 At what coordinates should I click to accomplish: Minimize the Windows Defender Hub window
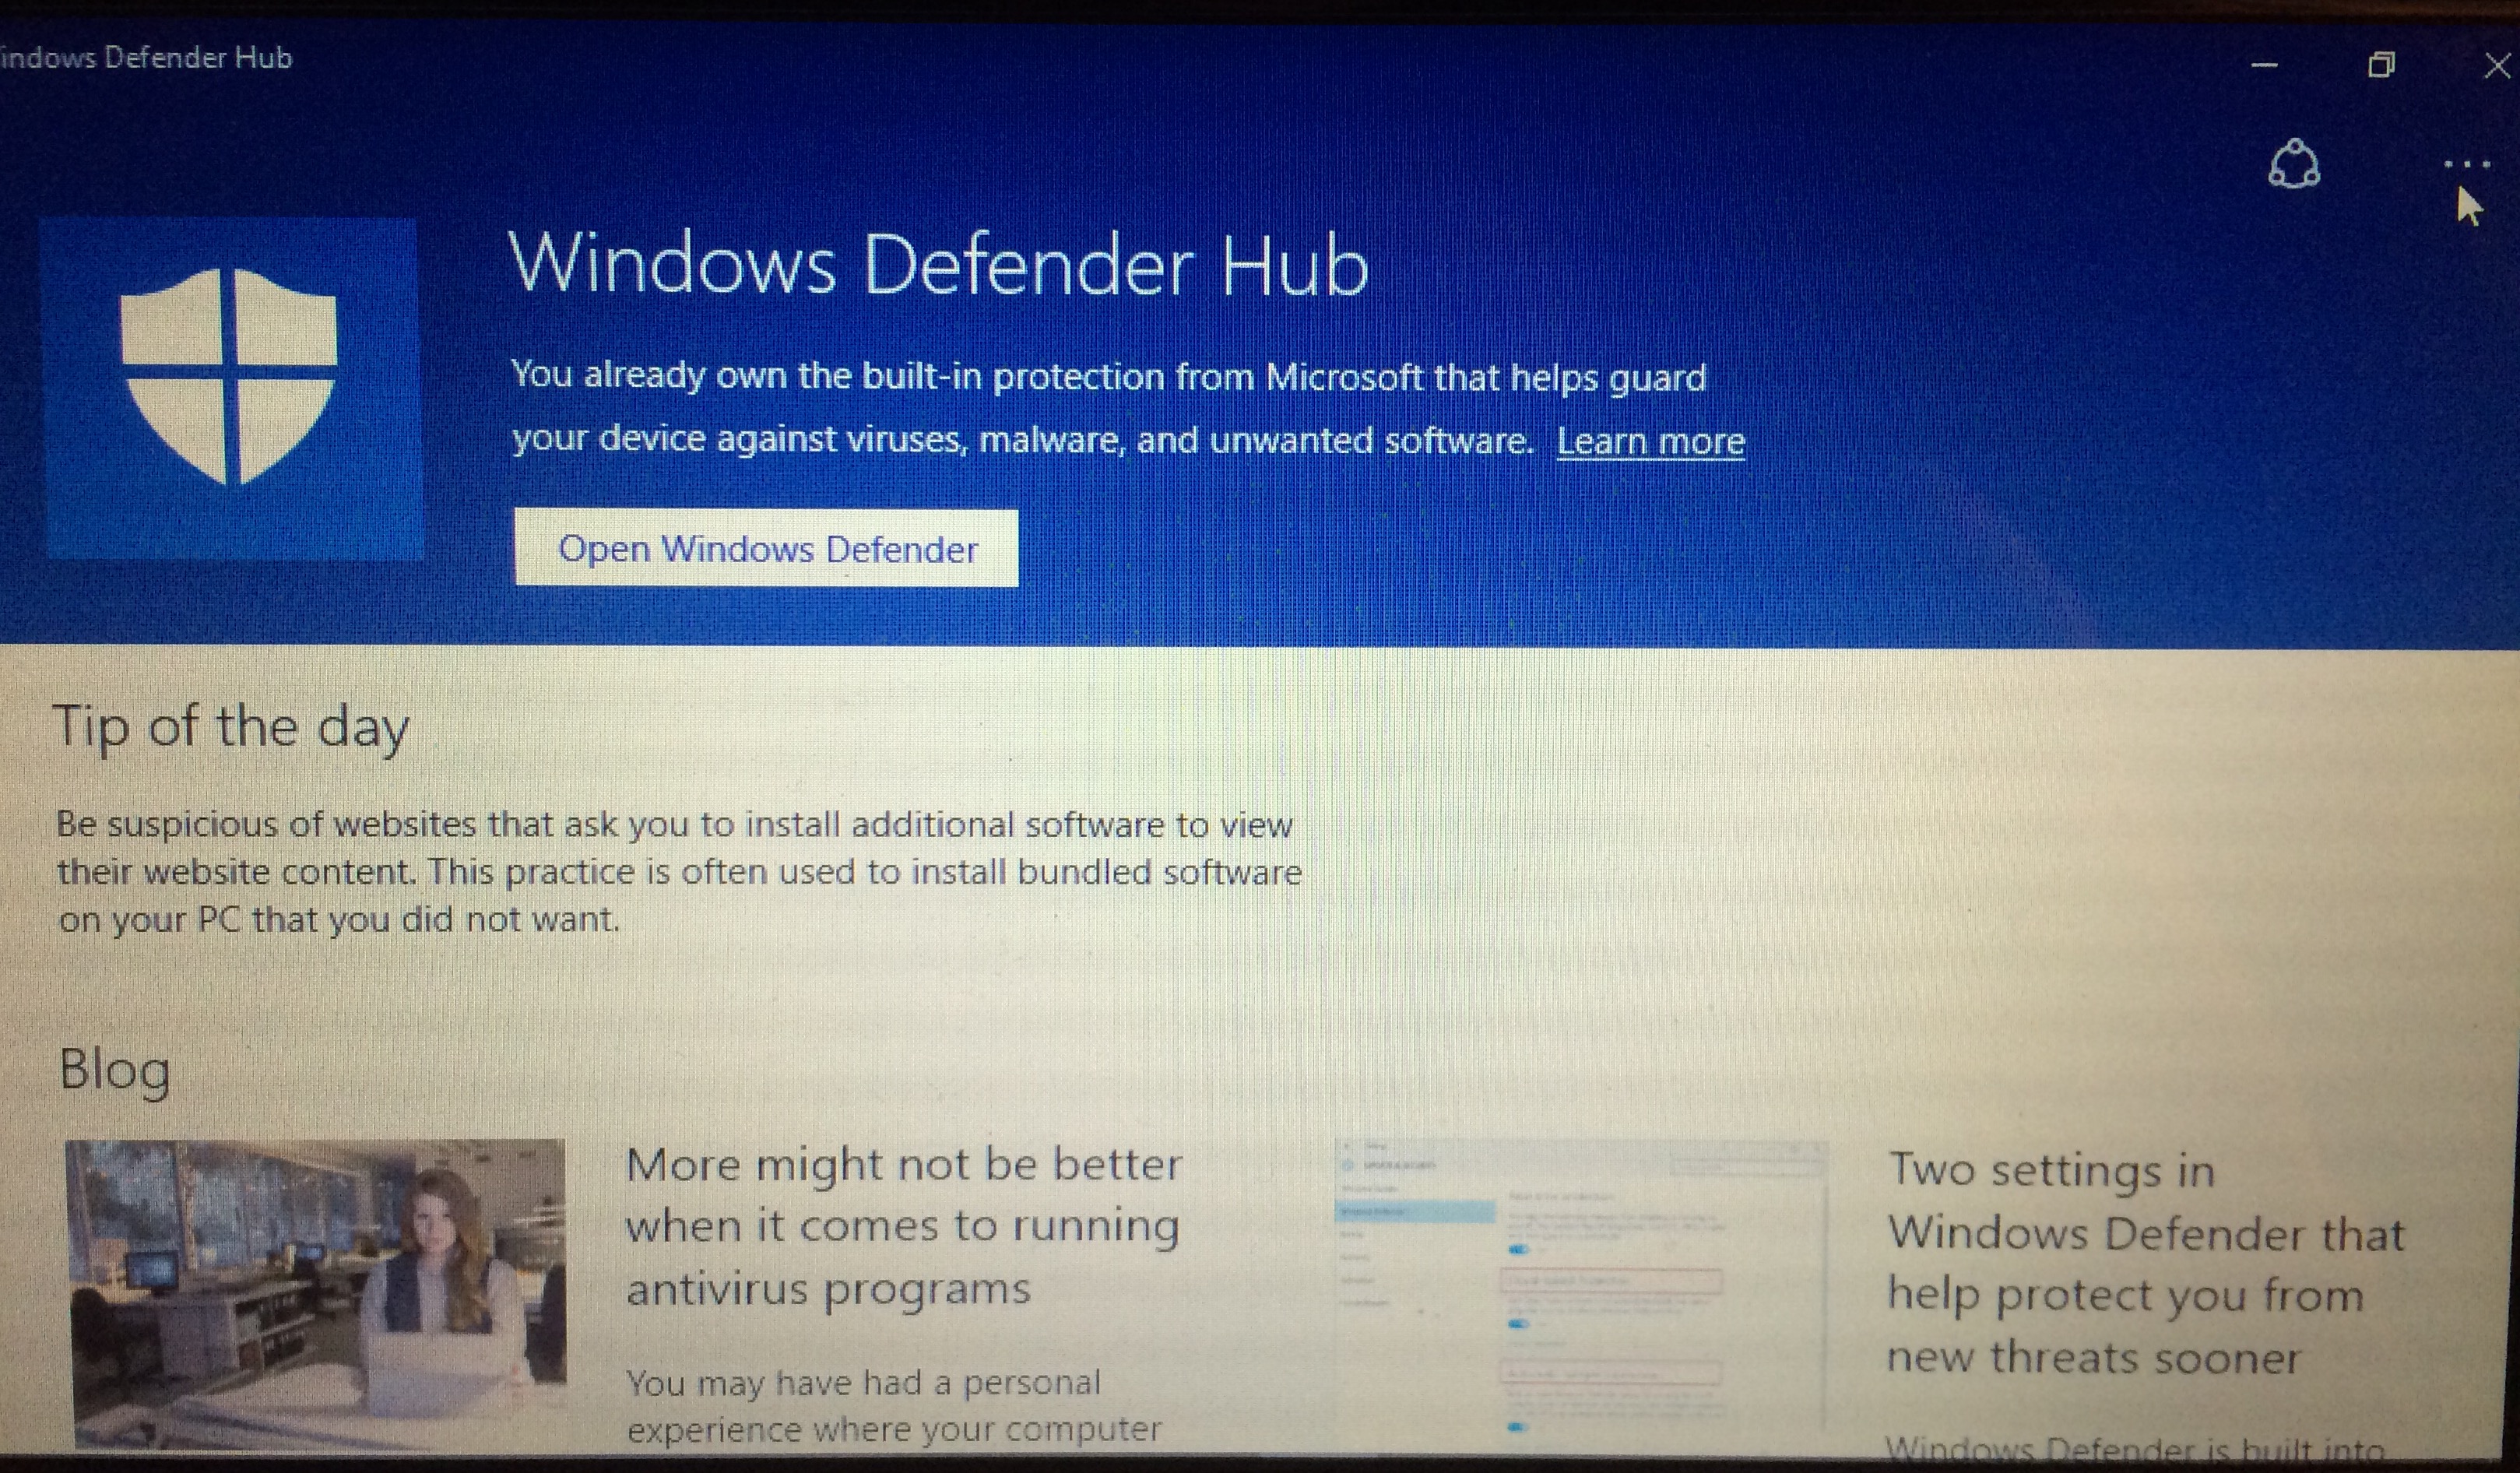pyautogui.click(x=2264, y=66)
